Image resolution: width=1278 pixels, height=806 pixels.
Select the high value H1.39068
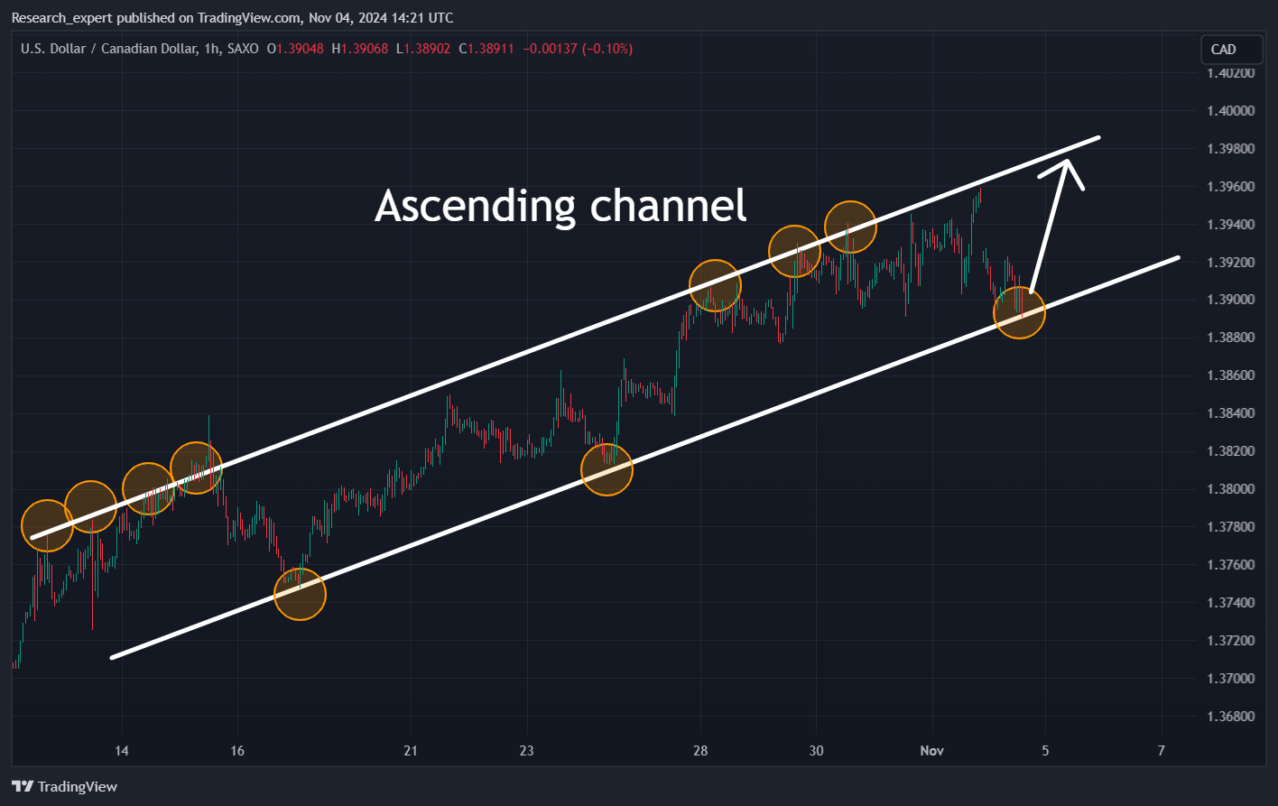tap(360, 49)
